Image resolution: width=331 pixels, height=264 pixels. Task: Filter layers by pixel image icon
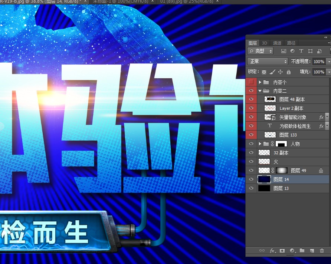pos(284,51)
